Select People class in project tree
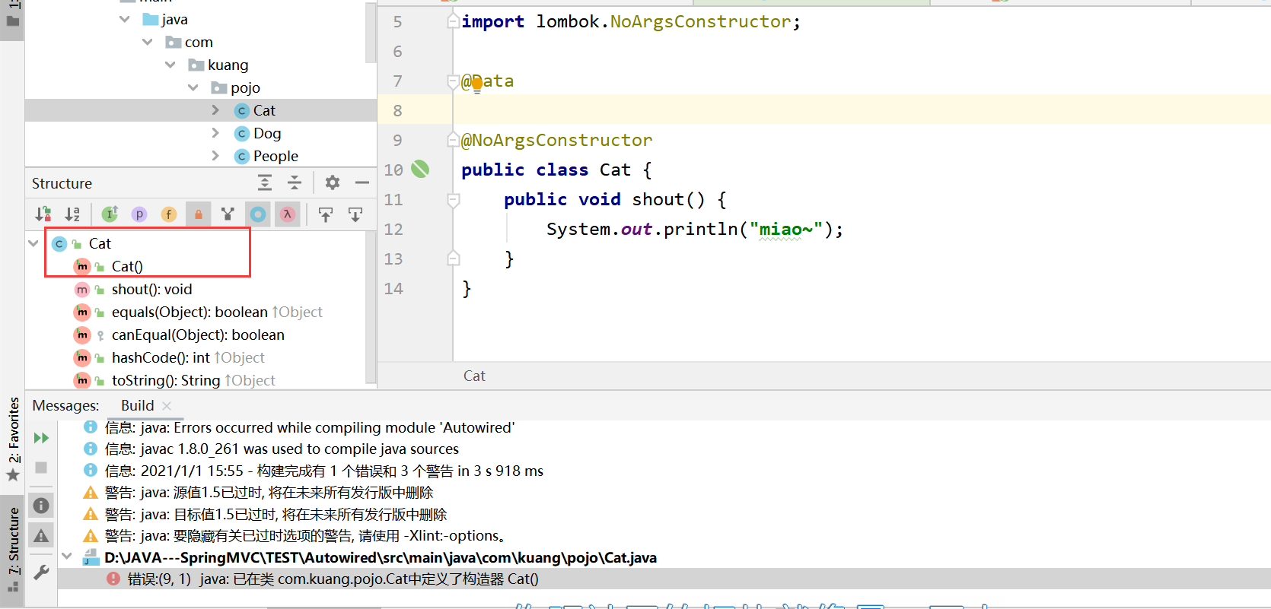1271x609 pixels. click(276, 156)
